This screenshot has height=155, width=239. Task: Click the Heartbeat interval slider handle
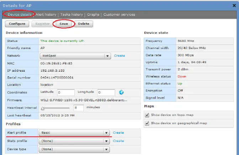point(43,108)
